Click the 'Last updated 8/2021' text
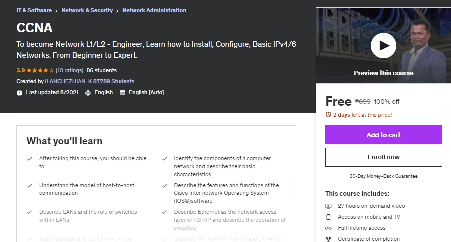Viewport: 451px width, 242px height. (x=52, y=92)
